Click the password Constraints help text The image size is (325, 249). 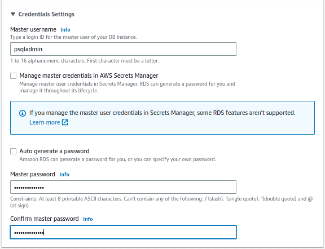coord(161,202)
